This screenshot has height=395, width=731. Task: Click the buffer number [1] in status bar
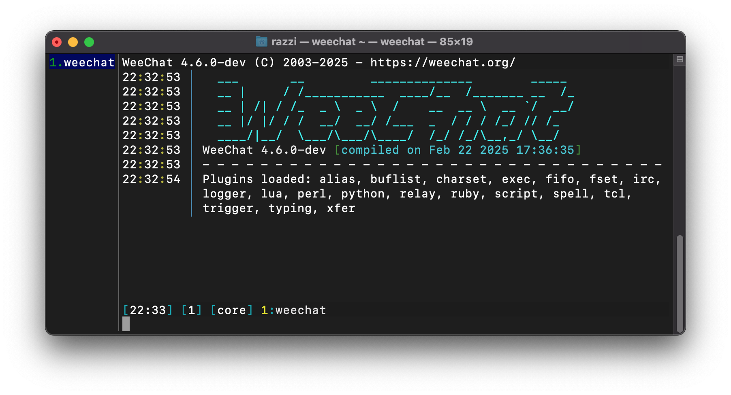191,310
